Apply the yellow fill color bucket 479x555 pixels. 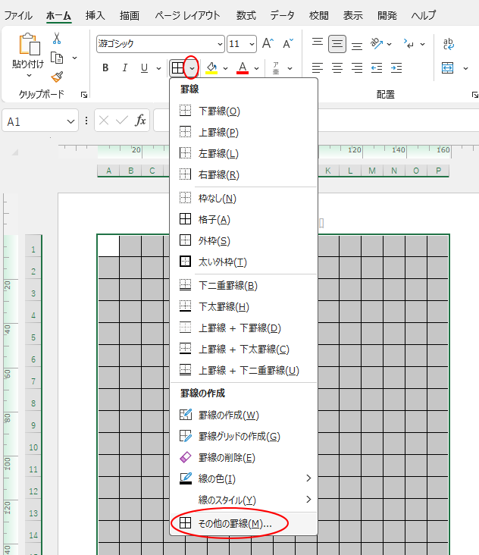[211, 68]
